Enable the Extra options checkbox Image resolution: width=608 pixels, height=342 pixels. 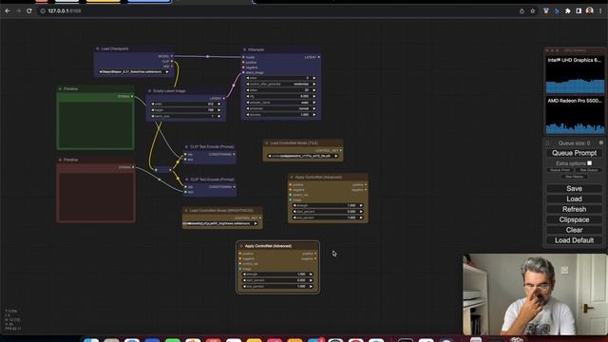click(589, 163)
